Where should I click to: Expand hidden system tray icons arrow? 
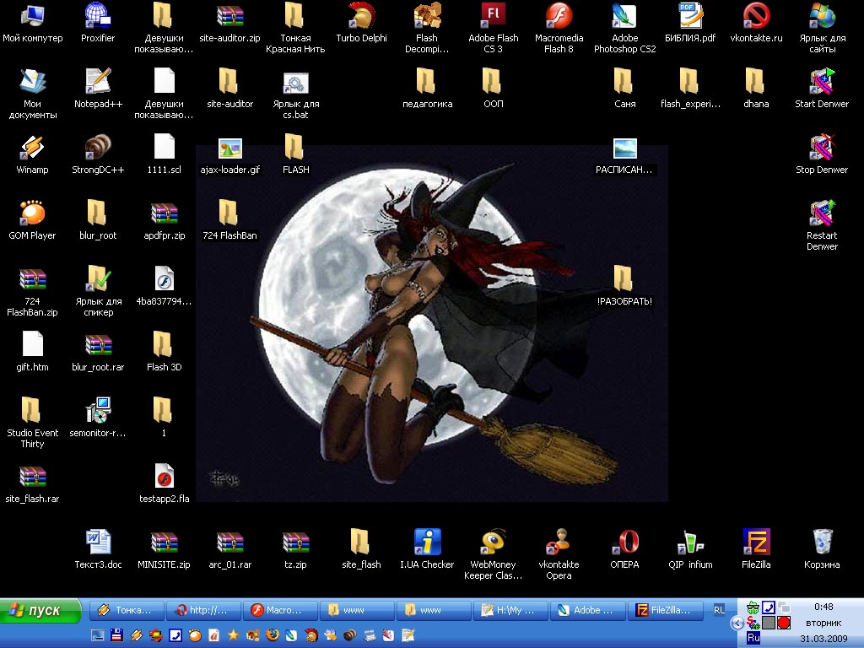pyautogui.click(x=737, y=624)
